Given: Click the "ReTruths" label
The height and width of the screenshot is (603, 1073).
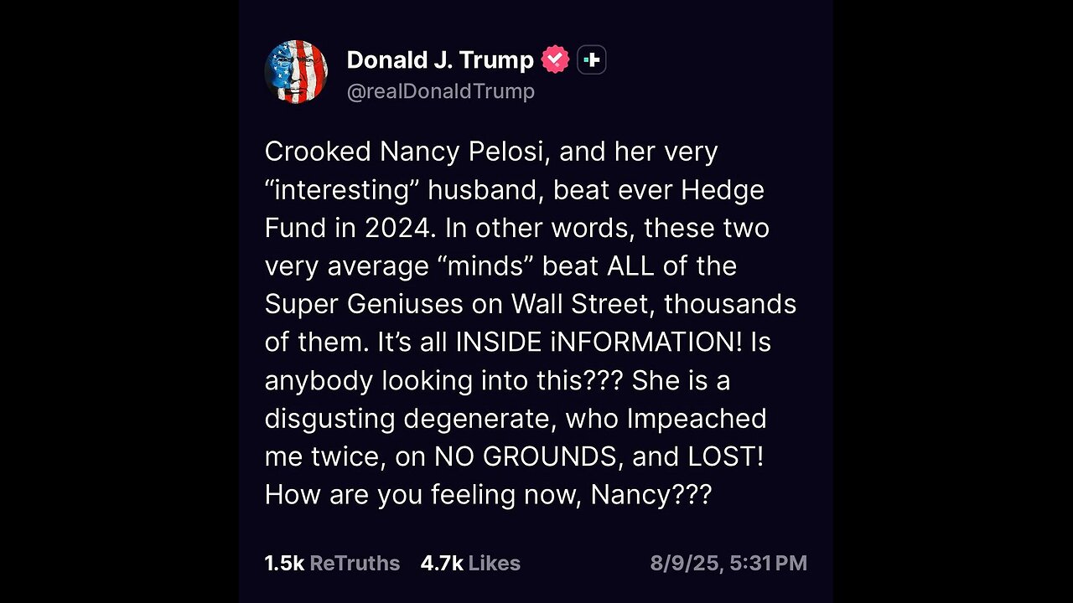Looking at the screenshot, I should [x=355, y=564].
